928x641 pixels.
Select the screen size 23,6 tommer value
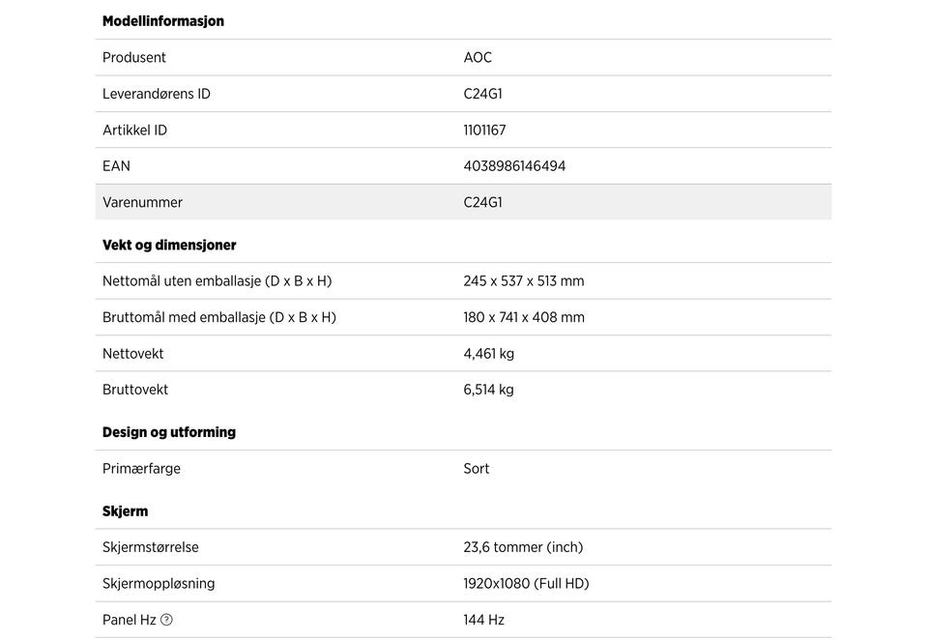coord(523,547)
